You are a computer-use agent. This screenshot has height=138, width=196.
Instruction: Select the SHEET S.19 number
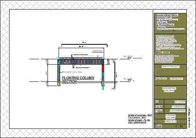pos(170,121)
